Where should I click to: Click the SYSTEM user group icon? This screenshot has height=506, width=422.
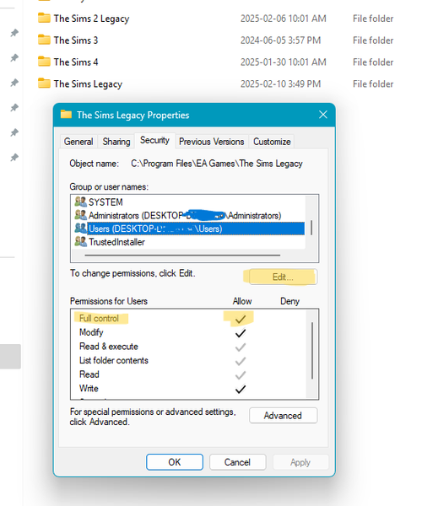point(81,202)
